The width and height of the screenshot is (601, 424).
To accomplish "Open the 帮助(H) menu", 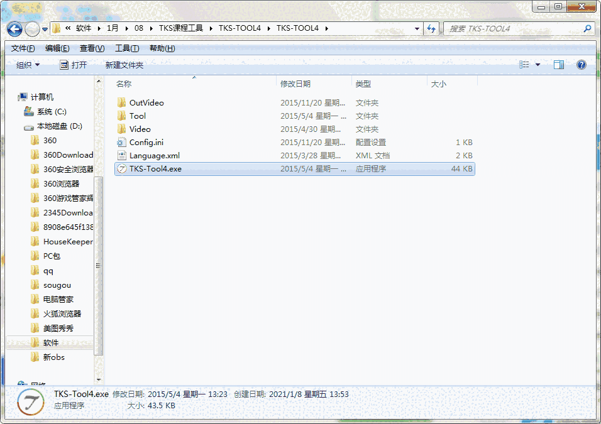I will coord(162,48).
